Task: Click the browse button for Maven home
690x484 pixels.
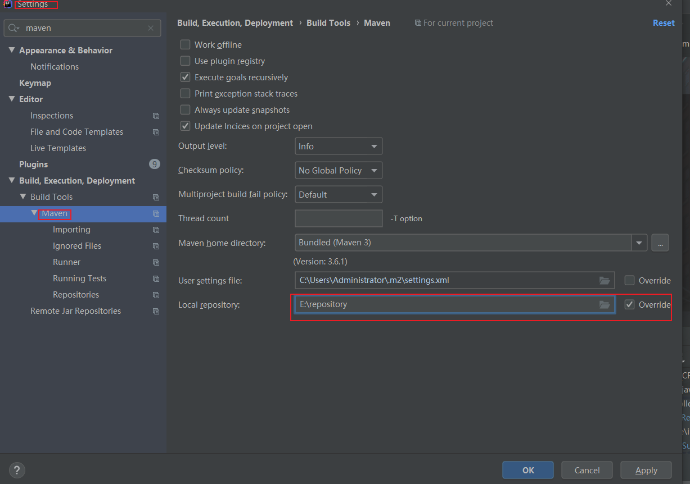Action: point(660,243)
